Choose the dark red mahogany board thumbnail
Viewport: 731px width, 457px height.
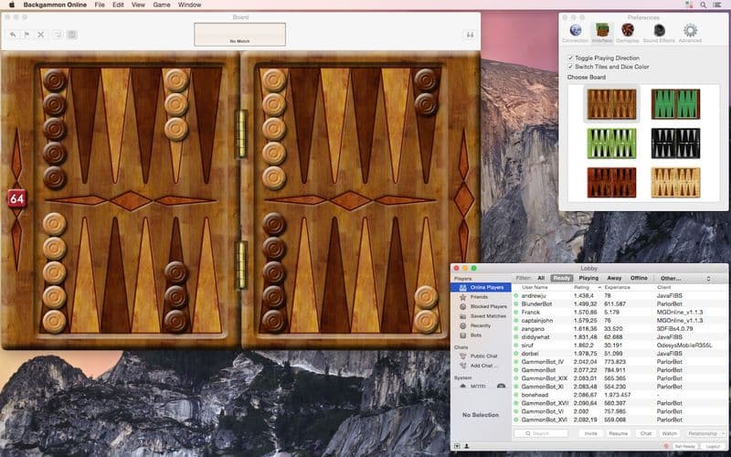(x=611, y=182)
